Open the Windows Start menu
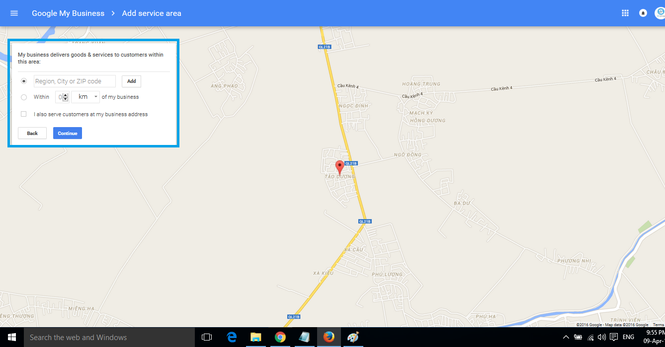665x347 pixels. tap(12, 337)
